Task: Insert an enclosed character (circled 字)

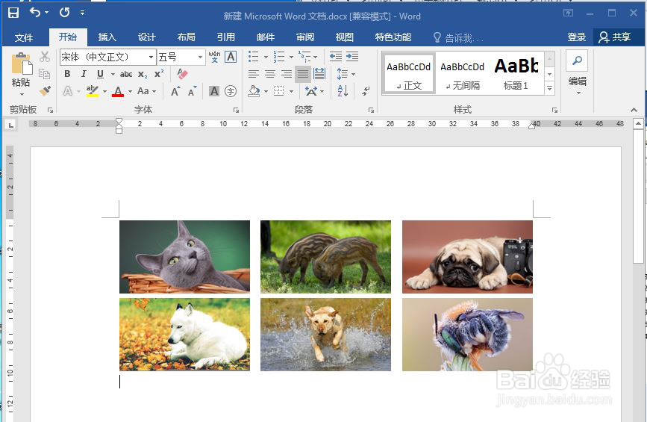Action: [231, 91]
